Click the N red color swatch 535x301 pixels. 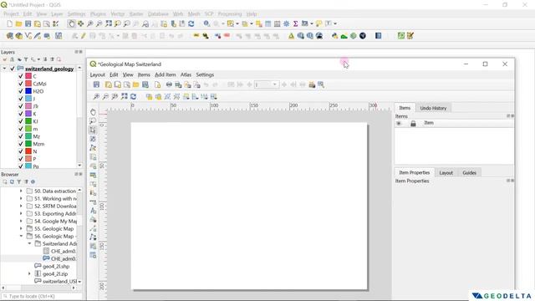tap(28, 151)
